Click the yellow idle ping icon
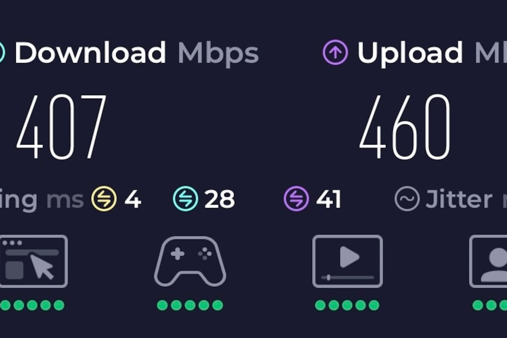This screenshot has height=338, width=507. click(104, 199)
